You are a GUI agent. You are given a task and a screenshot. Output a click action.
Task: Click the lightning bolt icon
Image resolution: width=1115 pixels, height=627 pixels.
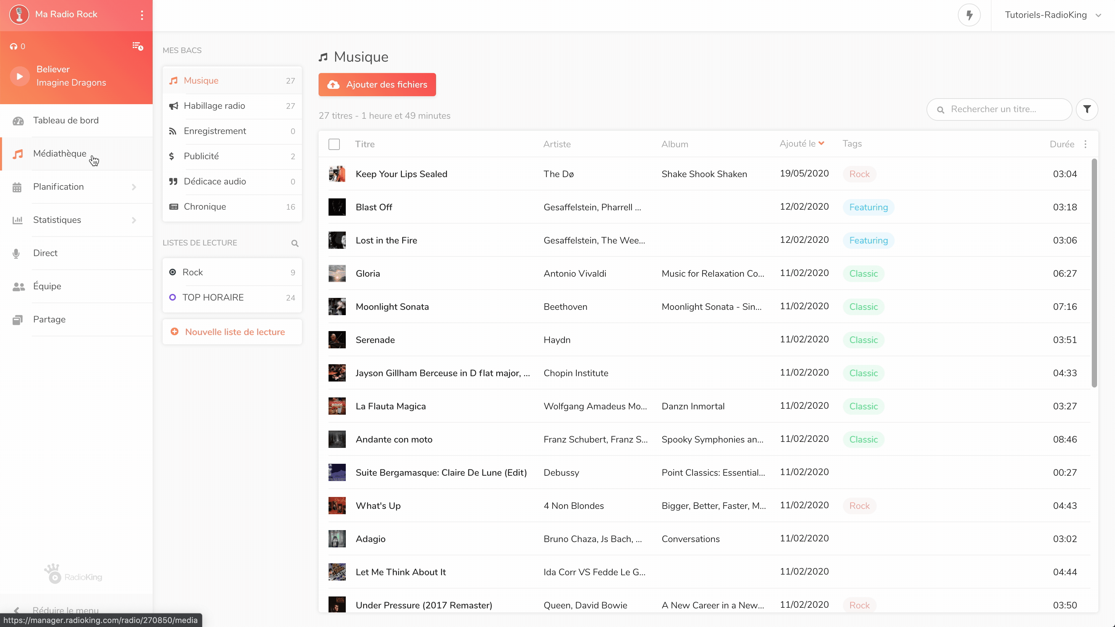click(x=969, y=15)
